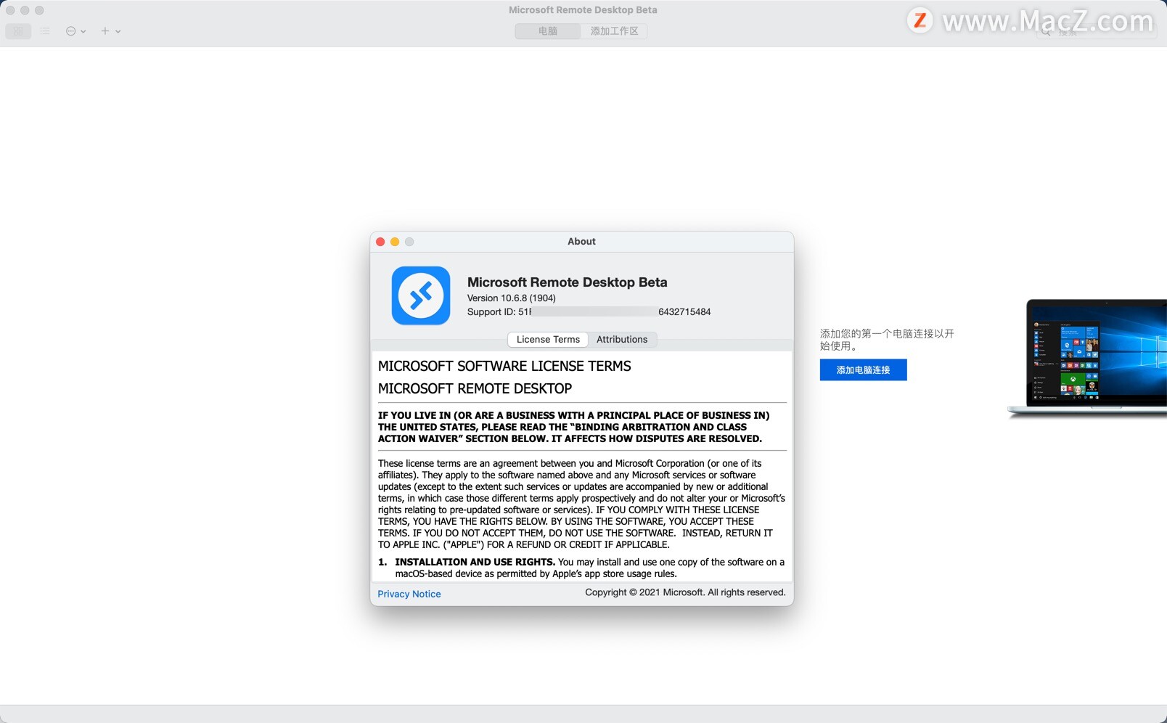Click the Version 10.6.8 (1904) text

click(512, 298)
